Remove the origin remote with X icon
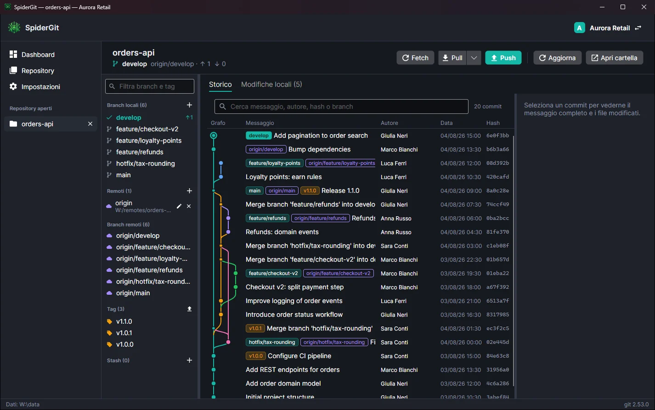The image size is (655, 410). click(x=189, y=207)
